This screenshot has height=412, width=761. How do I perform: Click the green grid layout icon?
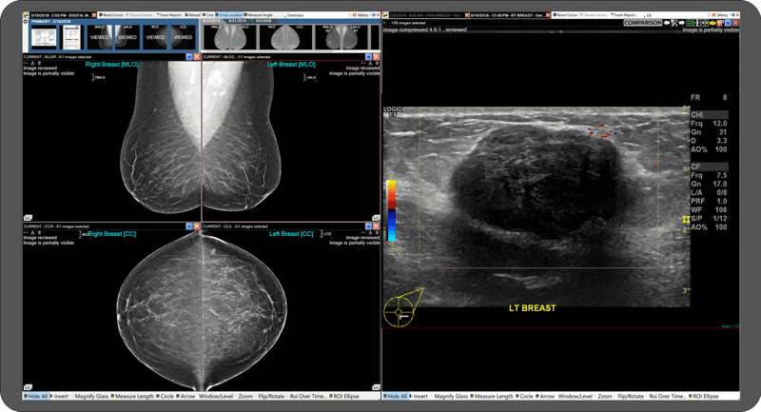690,23
